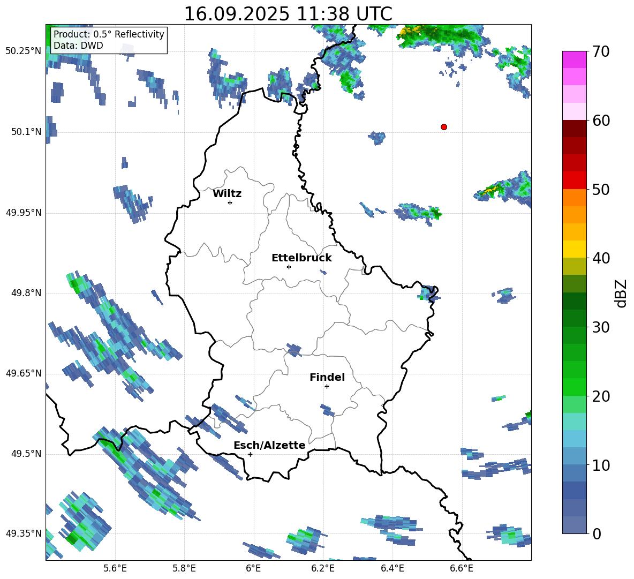Click the 6.4°E longitude label
This screenshot has height=579, width=634.
point(392,569)
